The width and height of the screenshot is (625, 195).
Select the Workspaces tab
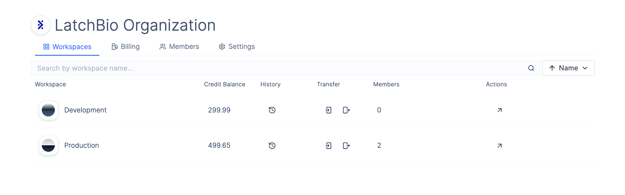(x=67, y=47)
